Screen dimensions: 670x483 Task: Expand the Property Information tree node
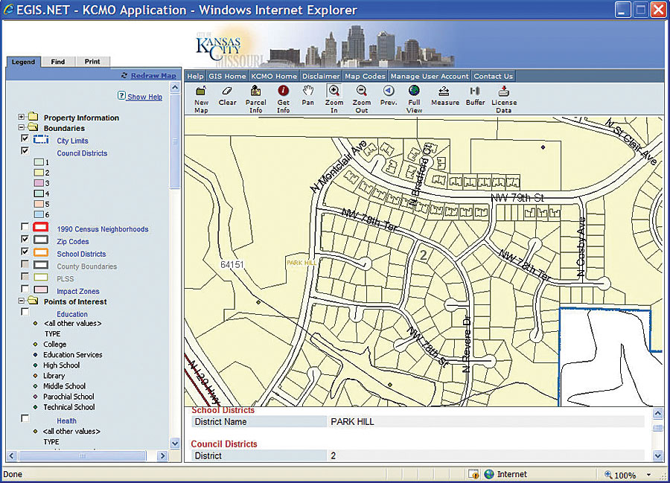[x=22, y=118]
